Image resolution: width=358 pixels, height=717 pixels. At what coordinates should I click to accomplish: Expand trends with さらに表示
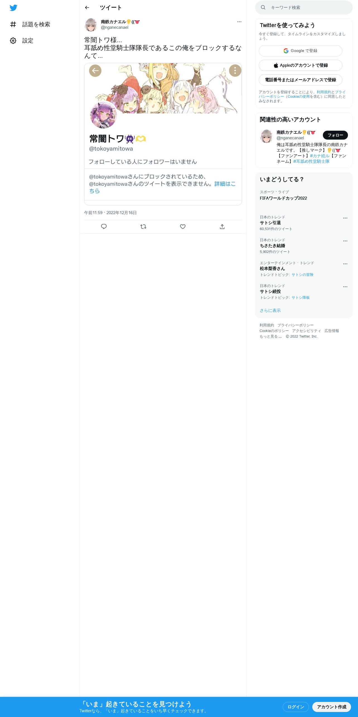pos(270,310)
